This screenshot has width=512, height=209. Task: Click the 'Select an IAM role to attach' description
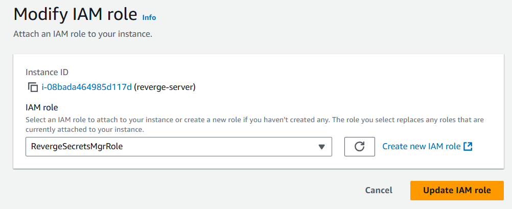(x=254, y=125)
